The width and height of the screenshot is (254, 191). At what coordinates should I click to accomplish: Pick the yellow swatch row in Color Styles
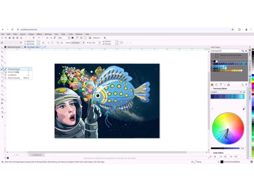(x=228, y=70)
